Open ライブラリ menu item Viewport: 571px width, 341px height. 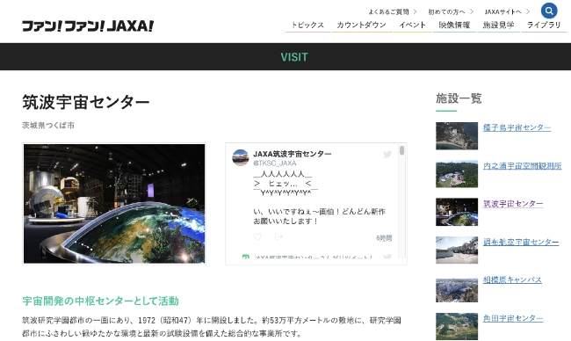pos(544,25)
